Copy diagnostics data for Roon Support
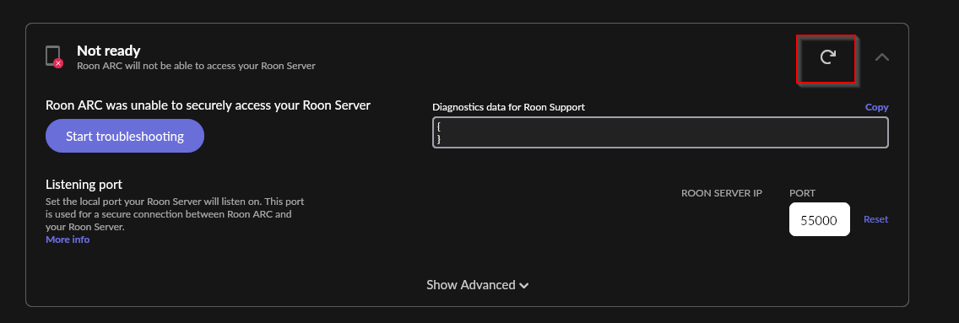 pos(876,107)
